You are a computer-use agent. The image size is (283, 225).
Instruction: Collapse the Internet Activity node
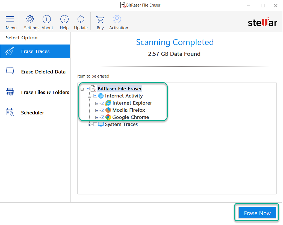point(90,96)
